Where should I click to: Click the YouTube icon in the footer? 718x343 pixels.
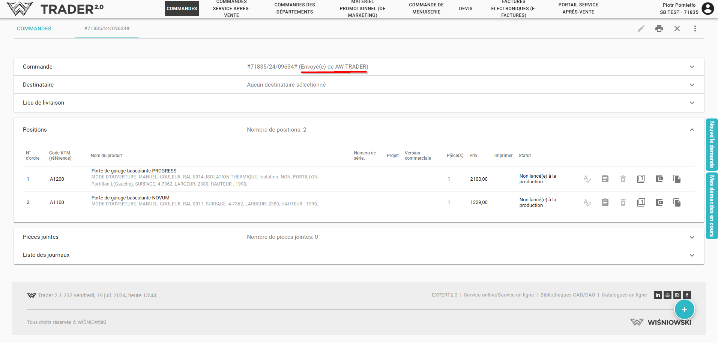pos(667,295)
